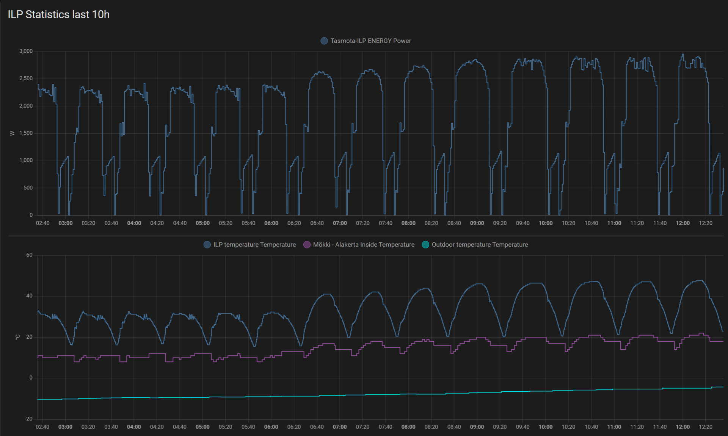Click the ILP temperature Temperature legend text
This screenshot has width=728, height=436.
[x=254, y=245]
